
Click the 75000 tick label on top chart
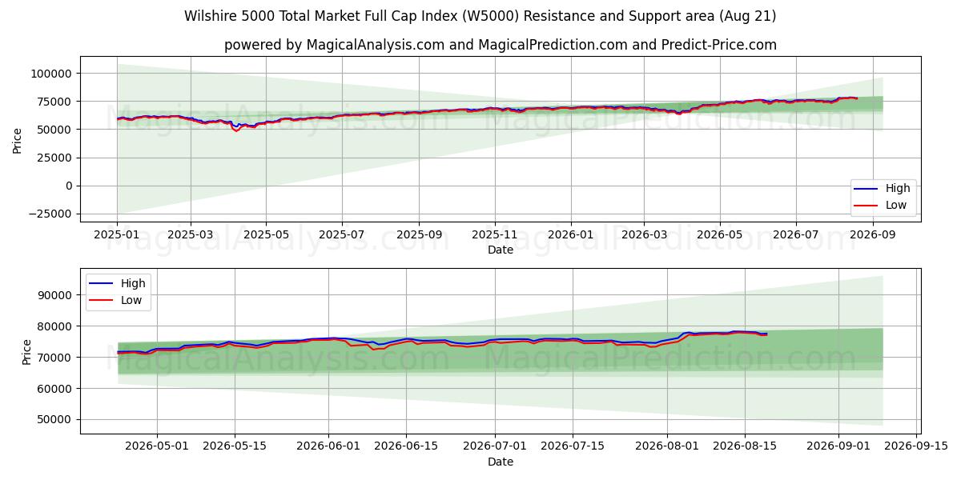(54, 102)
